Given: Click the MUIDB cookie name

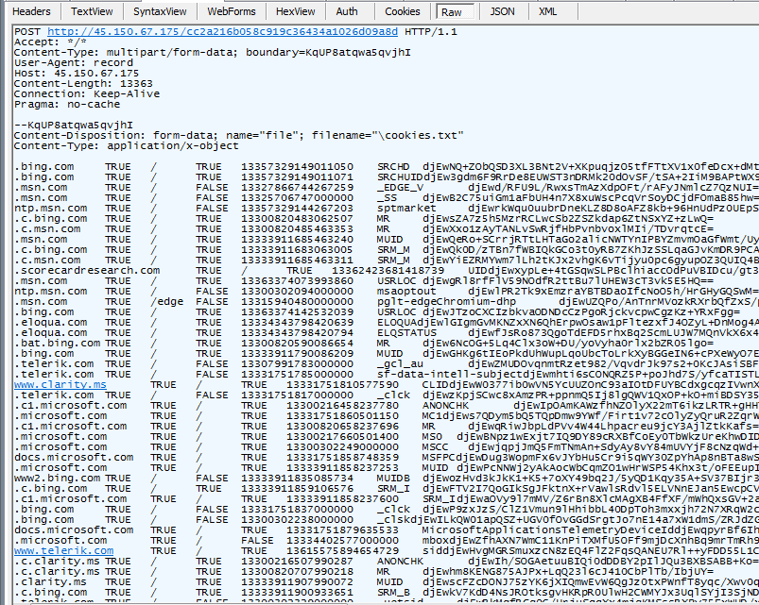Looking at the screenshot, I should click(393, 479).
